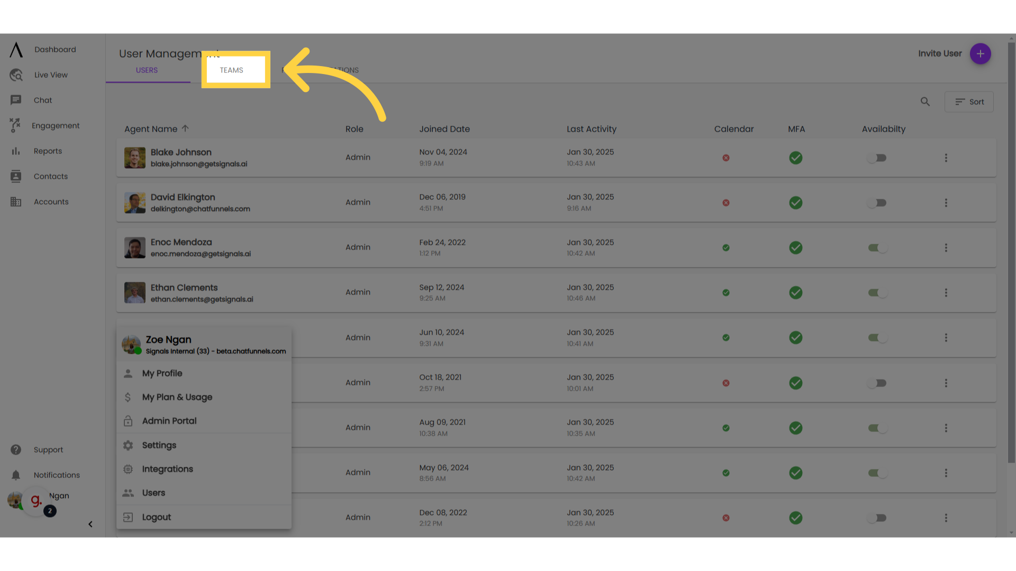Expand options for Blake Johnson row
The image size is (1016, 571).
coord(946,158)
